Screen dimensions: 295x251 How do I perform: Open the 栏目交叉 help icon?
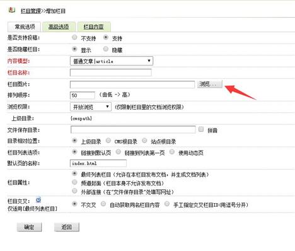[x=38, y=200]
